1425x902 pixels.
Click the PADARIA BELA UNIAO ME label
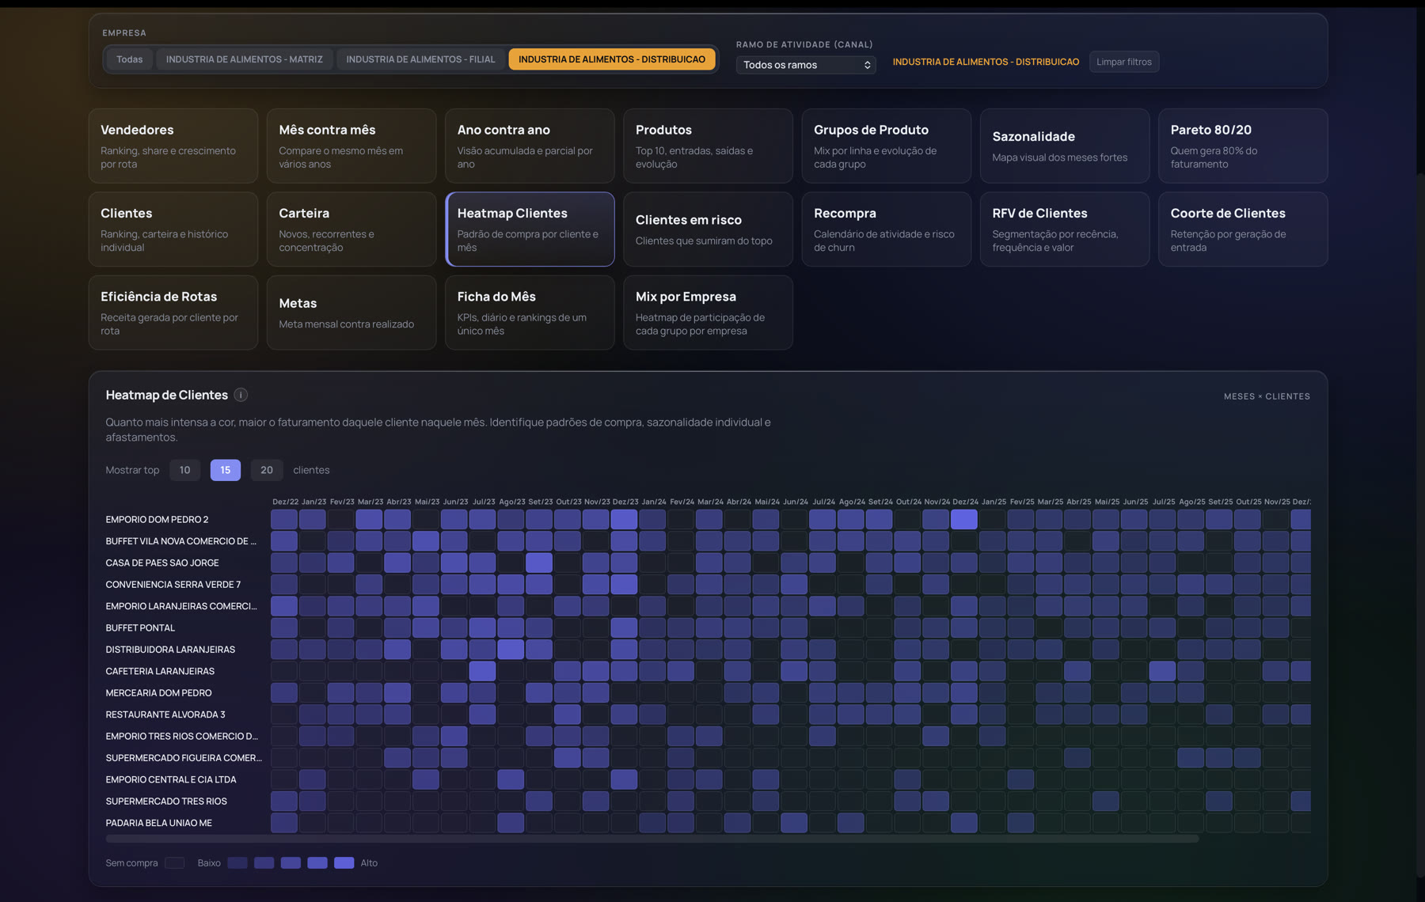tap(158, 824)
